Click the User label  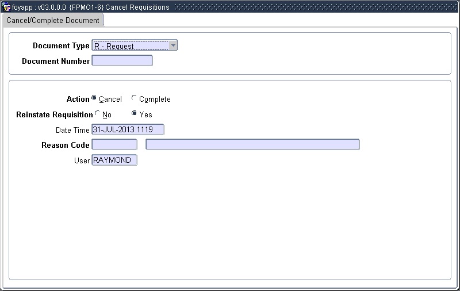[x=82, y=161]
